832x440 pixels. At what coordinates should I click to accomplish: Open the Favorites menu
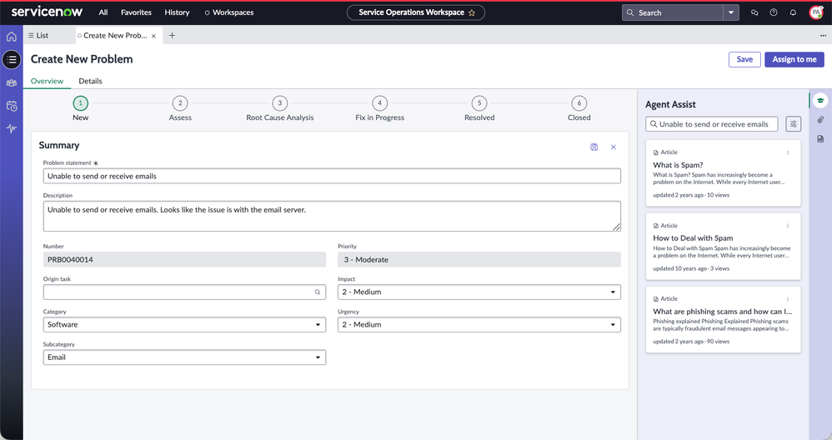(136, 12)
